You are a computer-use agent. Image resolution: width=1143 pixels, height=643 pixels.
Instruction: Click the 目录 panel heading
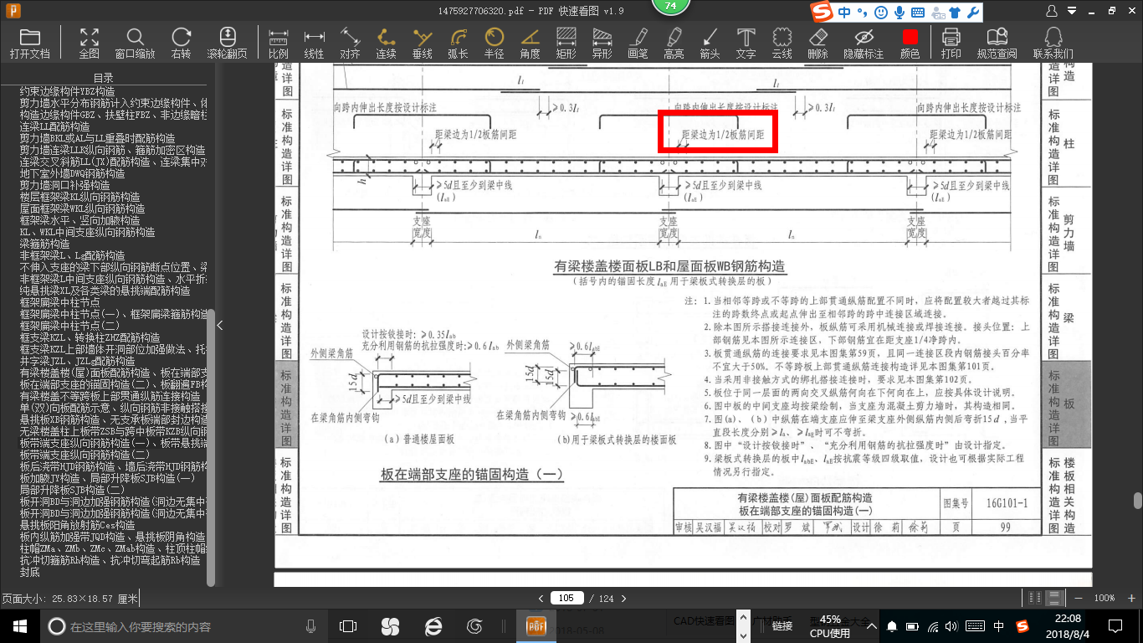click(104, 78)
